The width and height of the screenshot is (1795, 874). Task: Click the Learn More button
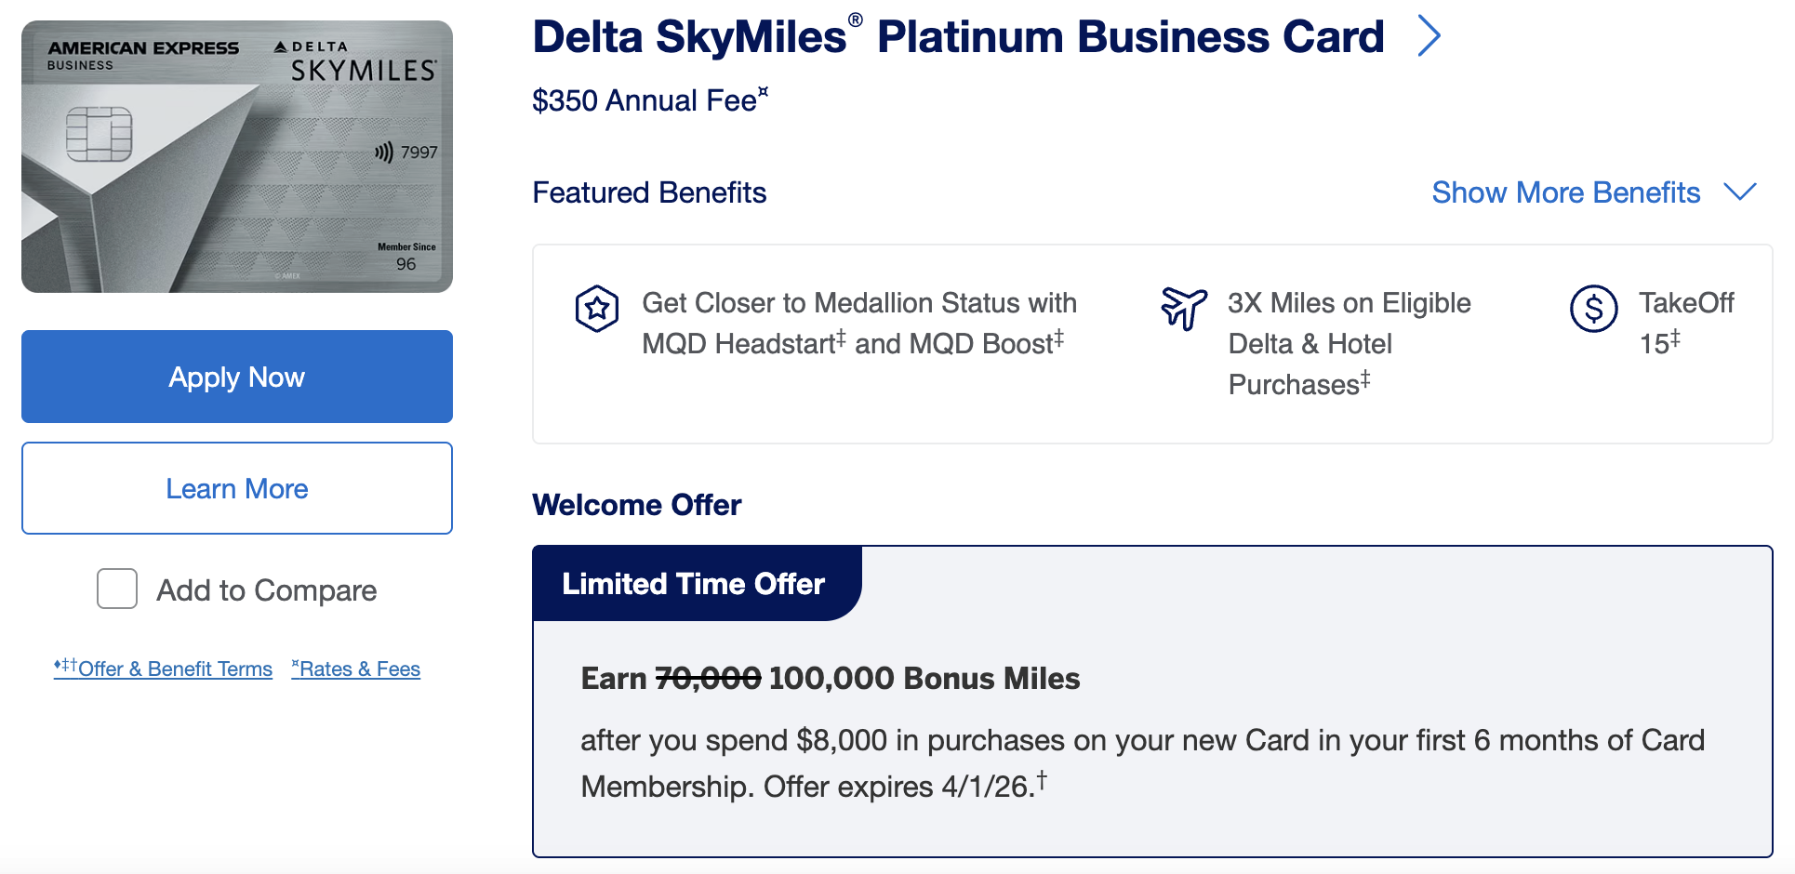237,488
